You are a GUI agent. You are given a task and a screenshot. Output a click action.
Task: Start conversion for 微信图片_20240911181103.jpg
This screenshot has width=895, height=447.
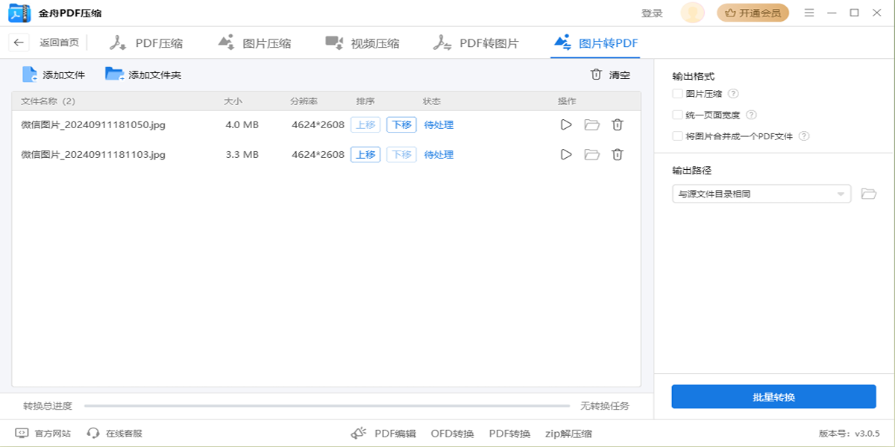click(x=566, y=154)
